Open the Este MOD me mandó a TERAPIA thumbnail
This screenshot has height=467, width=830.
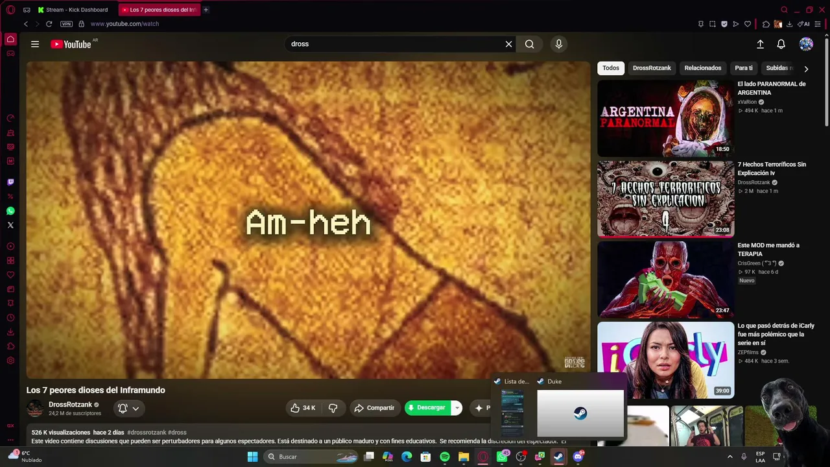665,280
